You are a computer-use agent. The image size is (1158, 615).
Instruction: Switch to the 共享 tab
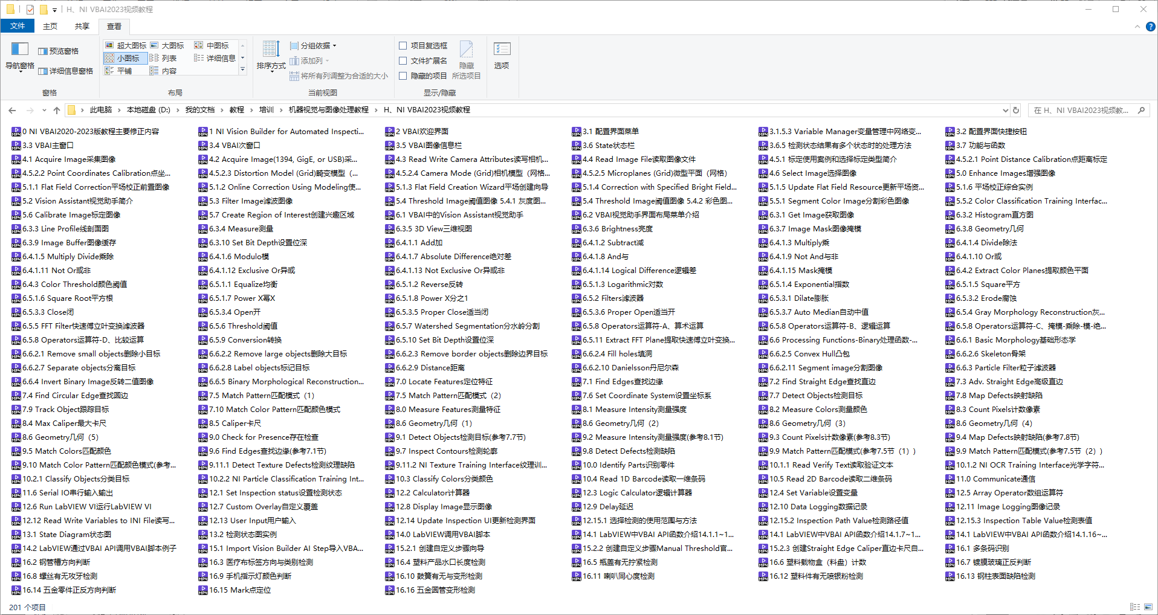tap(82, 26)
